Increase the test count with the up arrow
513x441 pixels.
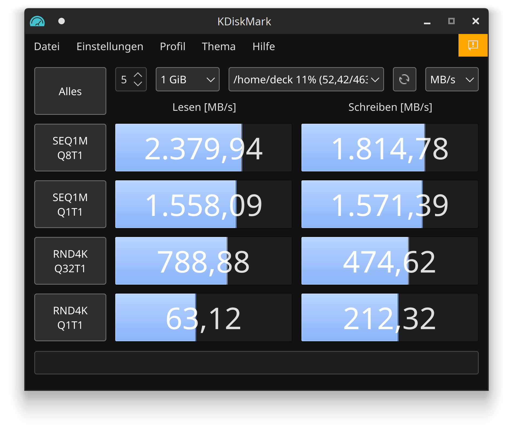(x=138, y=74)
